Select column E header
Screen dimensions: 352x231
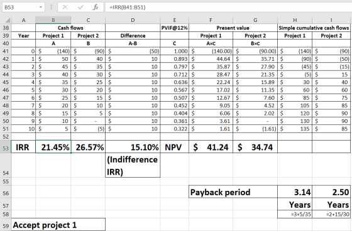175,20
